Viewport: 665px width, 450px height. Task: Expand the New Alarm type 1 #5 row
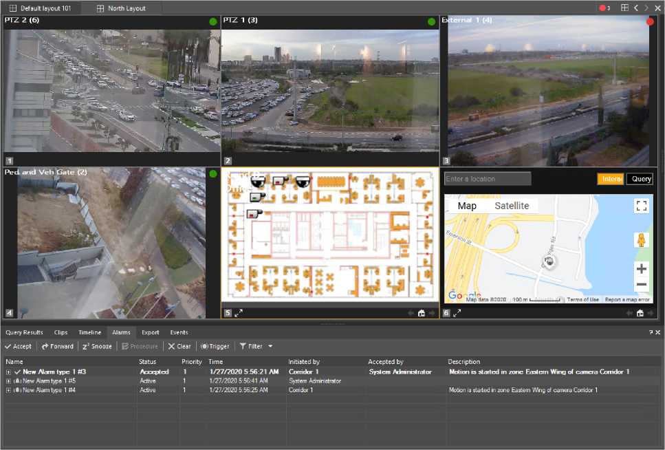(x=8, y=381)
